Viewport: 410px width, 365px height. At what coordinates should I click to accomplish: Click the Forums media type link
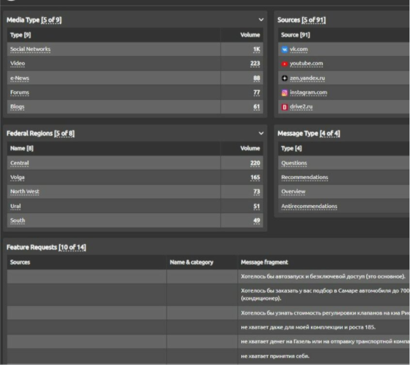point(19,93)
